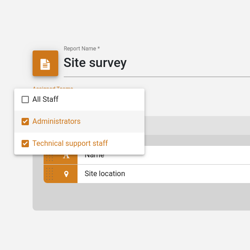Click the orange report document icon
The height and width of the screenshot is (250, 250).
45,63
